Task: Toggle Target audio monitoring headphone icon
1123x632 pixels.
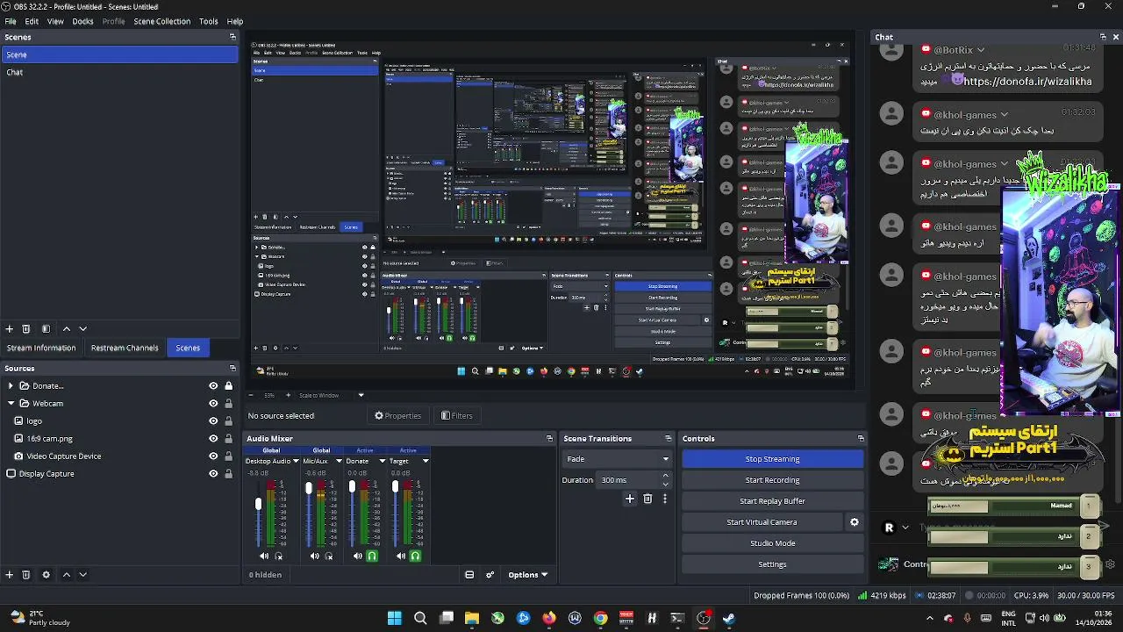Action: [x=415, y=556]
